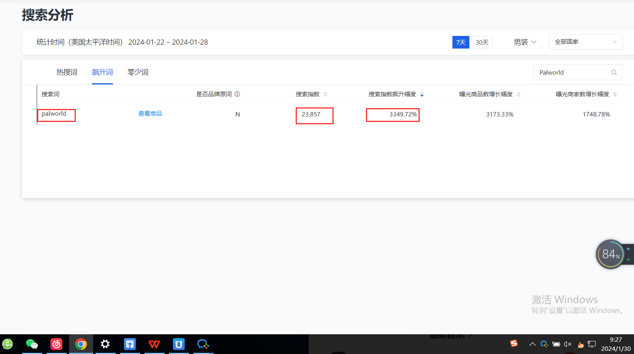The height and width of the screenshot is (354, 634).
Task: Click the search magnifier icon in Palworld box
Action: tap(614, 72)
